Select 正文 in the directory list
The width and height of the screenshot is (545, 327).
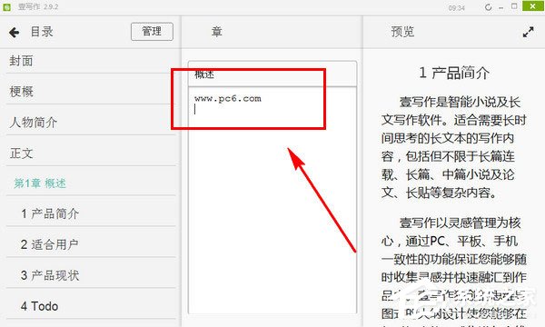point(91,154)
